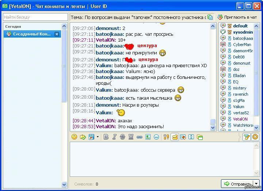Toggle italic text formatting
Screen dimensions: 263x191
click(x=114, y=137)
